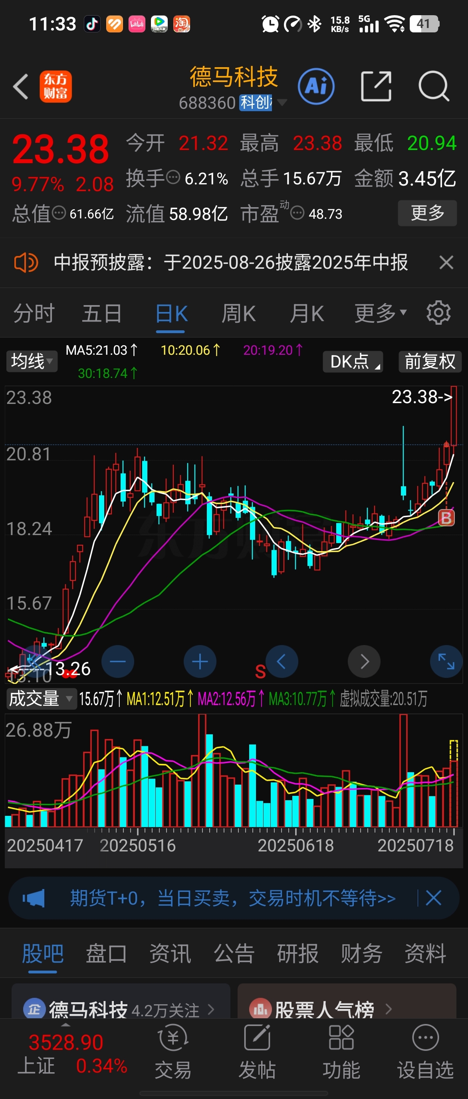Tap 设自选 add to watchlist
Screen dimensions: 468x1099
pyautogui.click(x=425, y=1052)
